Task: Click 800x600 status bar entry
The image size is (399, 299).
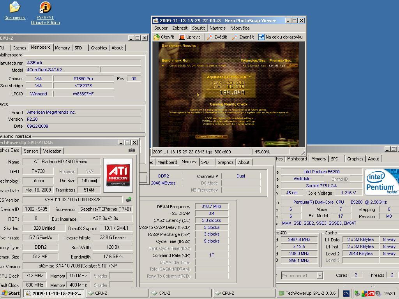Action: [x=232, y=152]
